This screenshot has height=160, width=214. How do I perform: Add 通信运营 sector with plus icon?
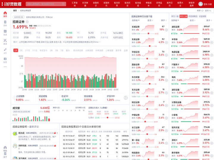[212, 30]
